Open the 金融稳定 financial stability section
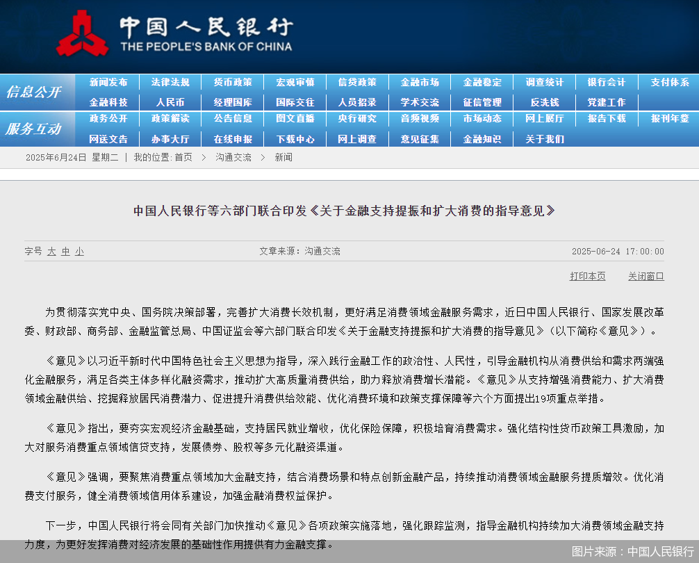 482,82
